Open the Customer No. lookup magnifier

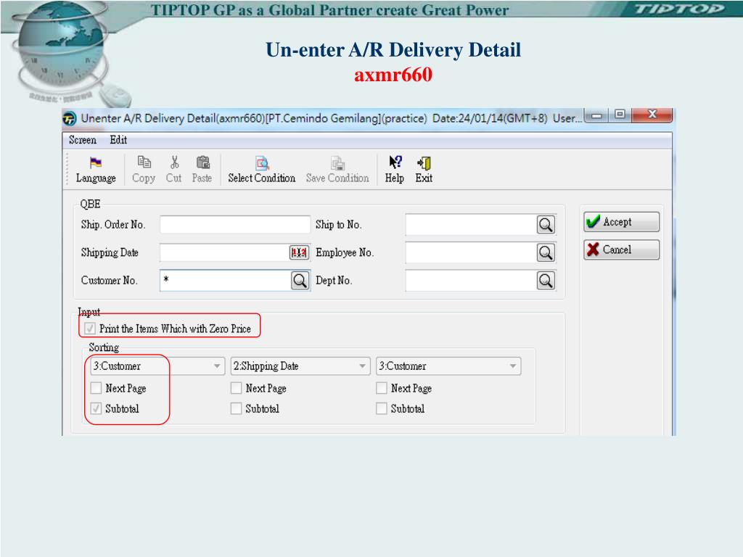click(300, 281)
